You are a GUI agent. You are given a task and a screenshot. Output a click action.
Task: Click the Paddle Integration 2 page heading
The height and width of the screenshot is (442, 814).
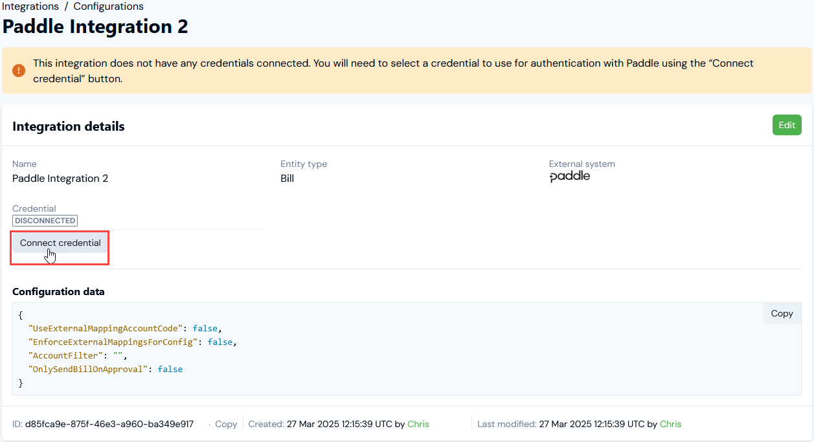(x=95, y=27)
